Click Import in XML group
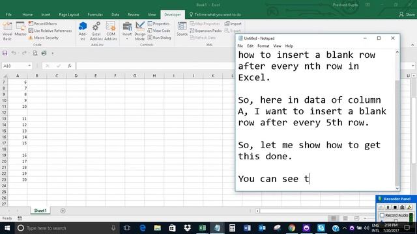 (x=233, y=23)
